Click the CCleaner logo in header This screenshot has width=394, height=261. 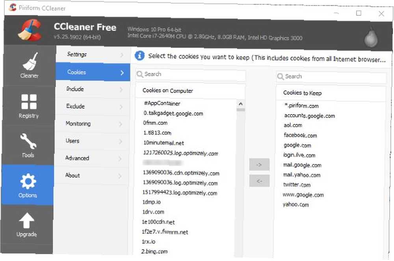30,30
